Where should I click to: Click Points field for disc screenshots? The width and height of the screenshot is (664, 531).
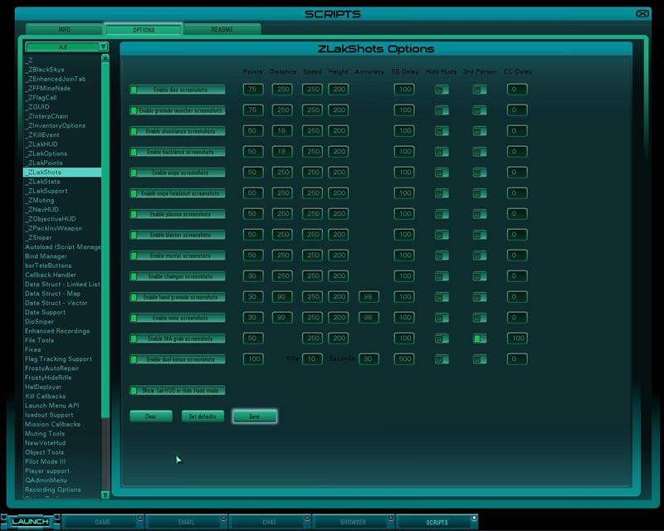click(253, 90)
